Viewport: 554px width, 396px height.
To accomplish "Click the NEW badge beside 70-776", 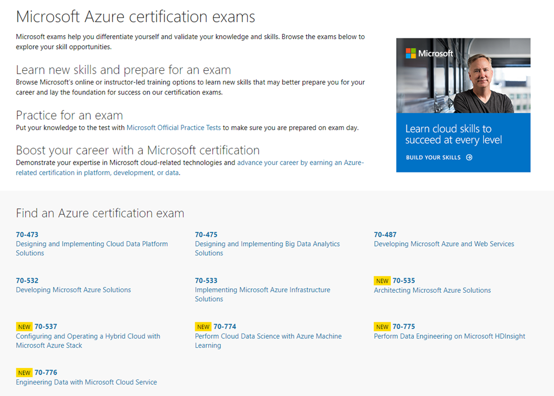I will (24, 373).
